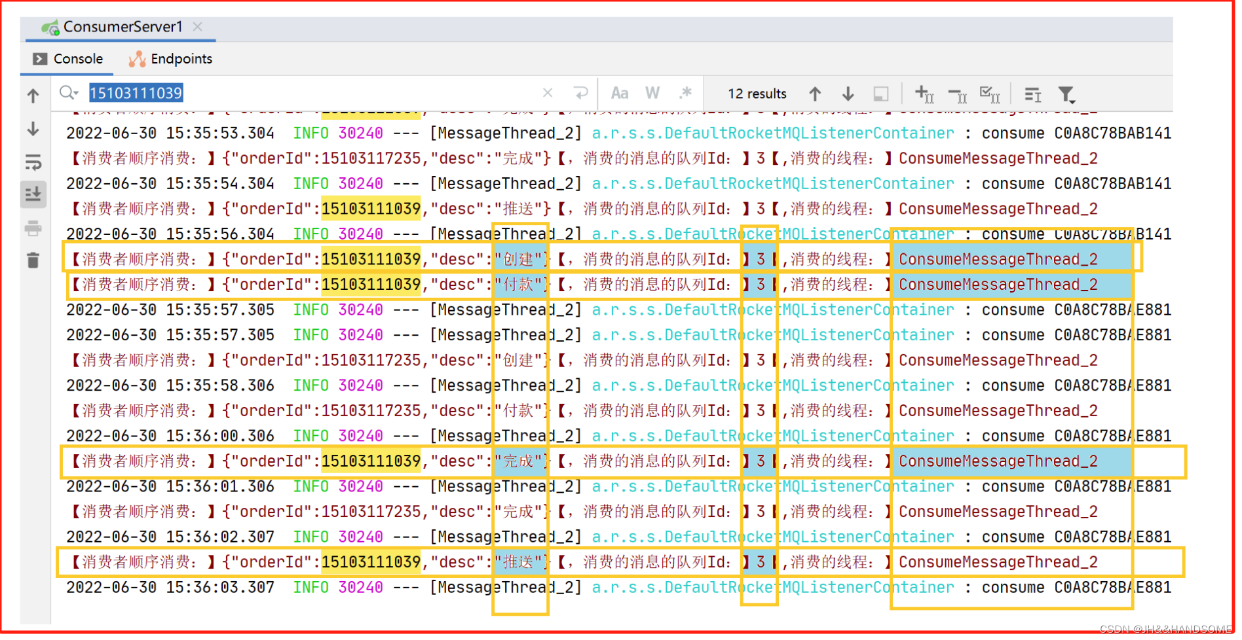Jump to previous search occurrence arrow

click(814, 94)
